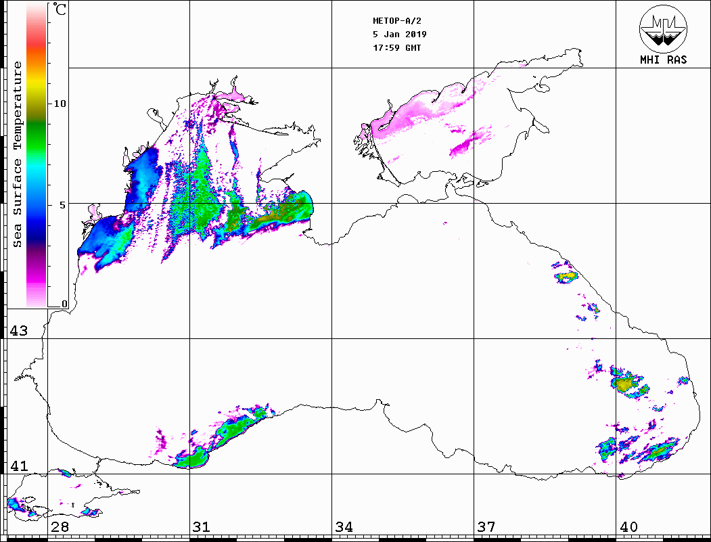Click the longitude label '28'

point(60,527)
